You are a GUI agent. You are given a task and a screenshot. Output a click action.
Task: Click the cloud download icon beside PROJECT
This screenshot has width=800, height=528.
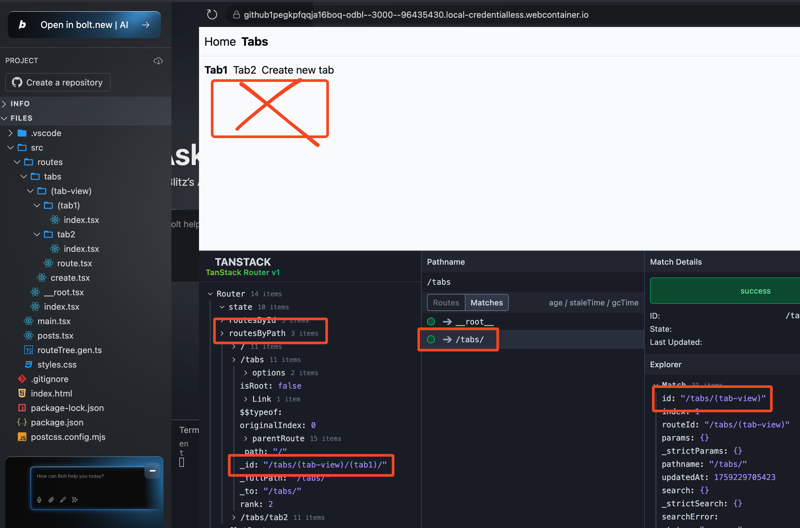[158, 60]
